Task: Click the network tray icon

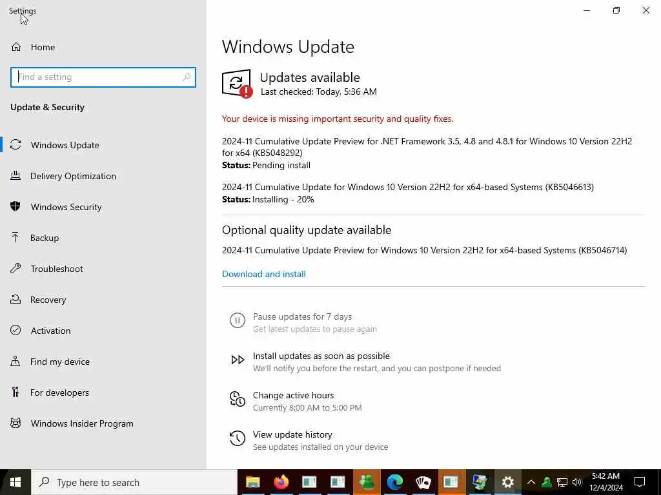Action: click(x=562, y=482)
